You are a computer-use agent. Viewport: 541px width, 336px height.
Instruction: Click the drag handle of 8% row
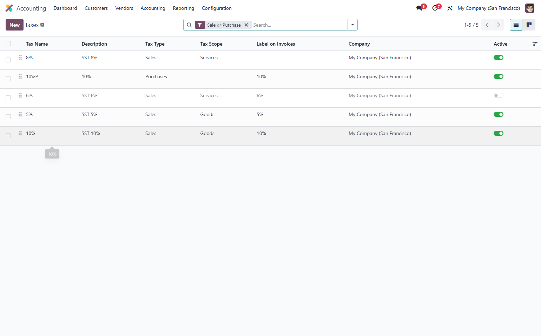(x=20, y=57)
